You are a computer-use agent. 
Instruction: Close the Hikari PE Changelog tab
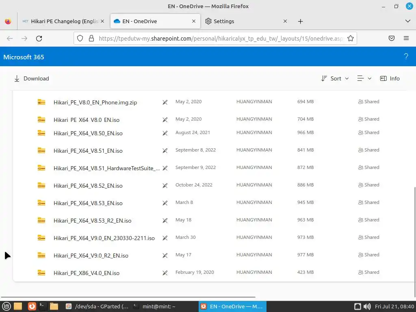102,21
